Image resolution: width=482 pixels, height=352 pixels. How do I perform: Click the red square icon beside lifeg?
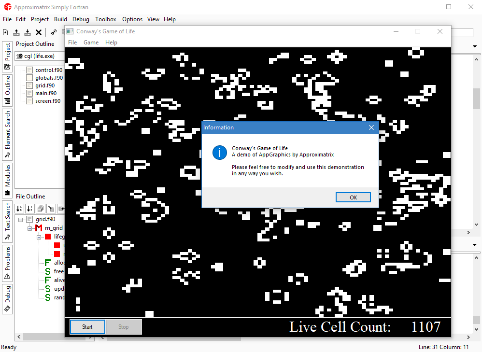tap(48, 237)
